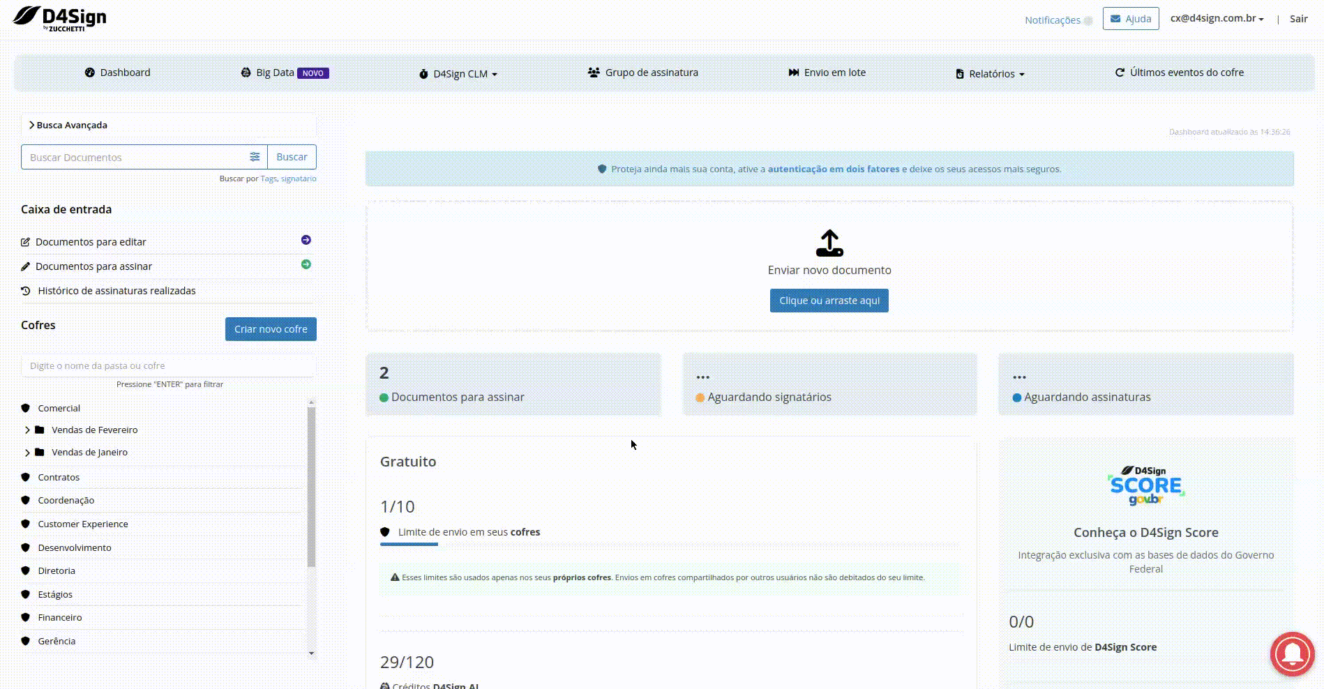Open the D4Sign logo home link
Screen dimensions: 1324x689
[60, 18]
